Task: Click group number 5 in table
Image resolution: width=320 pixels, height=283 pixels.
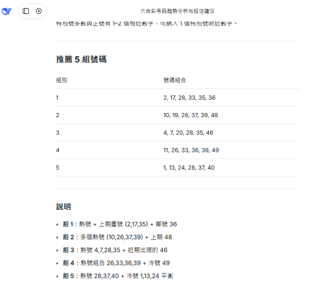Action: (x=58, y=167)
